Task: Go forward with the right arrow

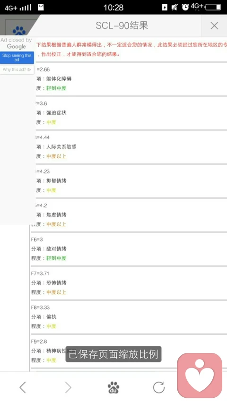Action: pos(68,387)
